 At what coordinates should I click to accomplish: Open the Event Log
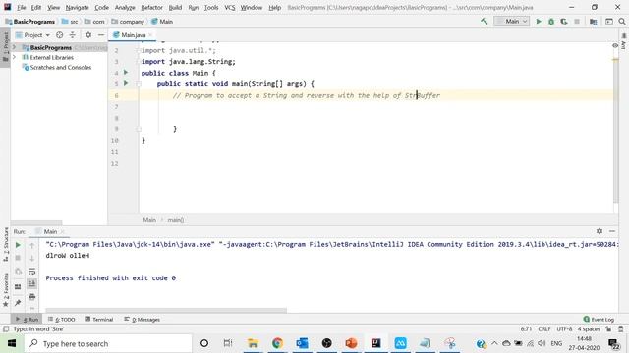coord(599,320)
